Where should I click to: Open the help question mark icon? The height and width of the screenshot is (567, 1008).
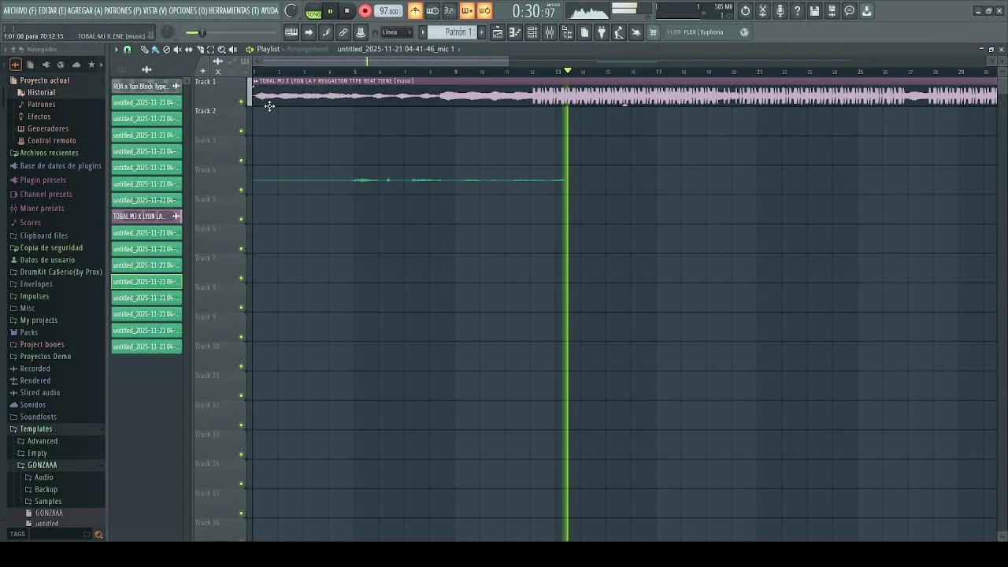pyautogui.click(x=797, y=11)
